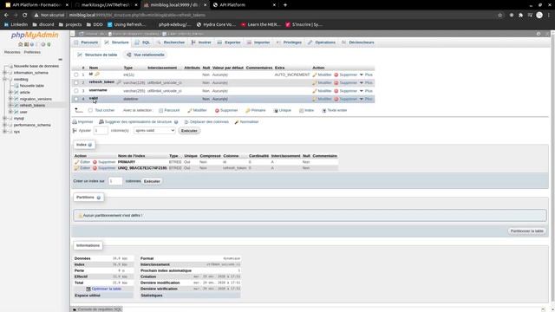Click page settings gear icon top right
Screen dimensions: 555x312
(539, 34)
